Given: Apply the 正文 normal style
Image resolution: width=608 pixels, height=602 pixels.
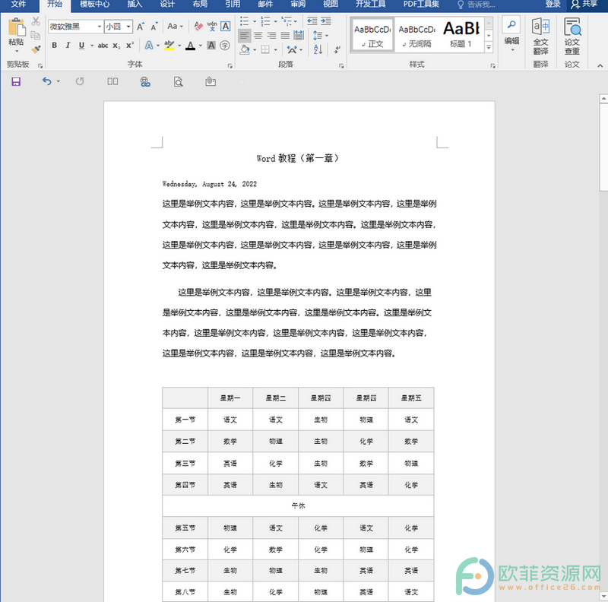Looking at the screenshot, I should click(372, 35).
